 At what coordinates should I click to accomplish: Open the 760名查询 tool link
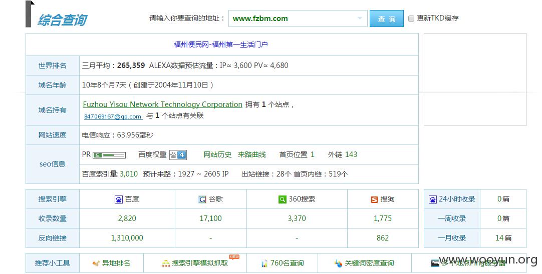(x=287, y=263)
